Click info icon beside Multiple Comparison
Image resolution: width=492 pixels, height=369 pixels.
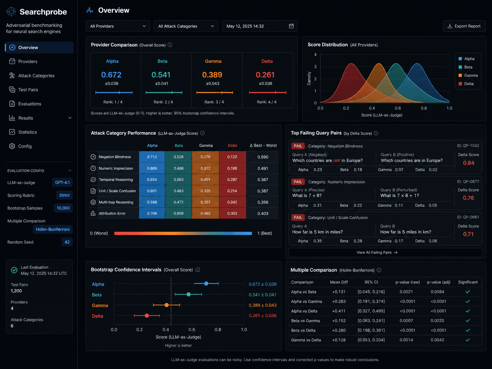click(x=379, y=270)
